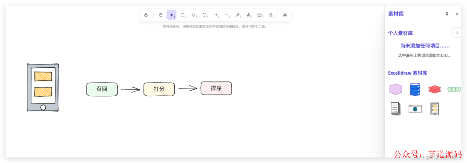Select the Diamond shape tool

[x=194, y=15]
